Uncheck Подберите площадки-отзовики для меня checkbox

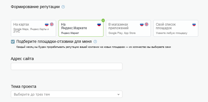13,42
